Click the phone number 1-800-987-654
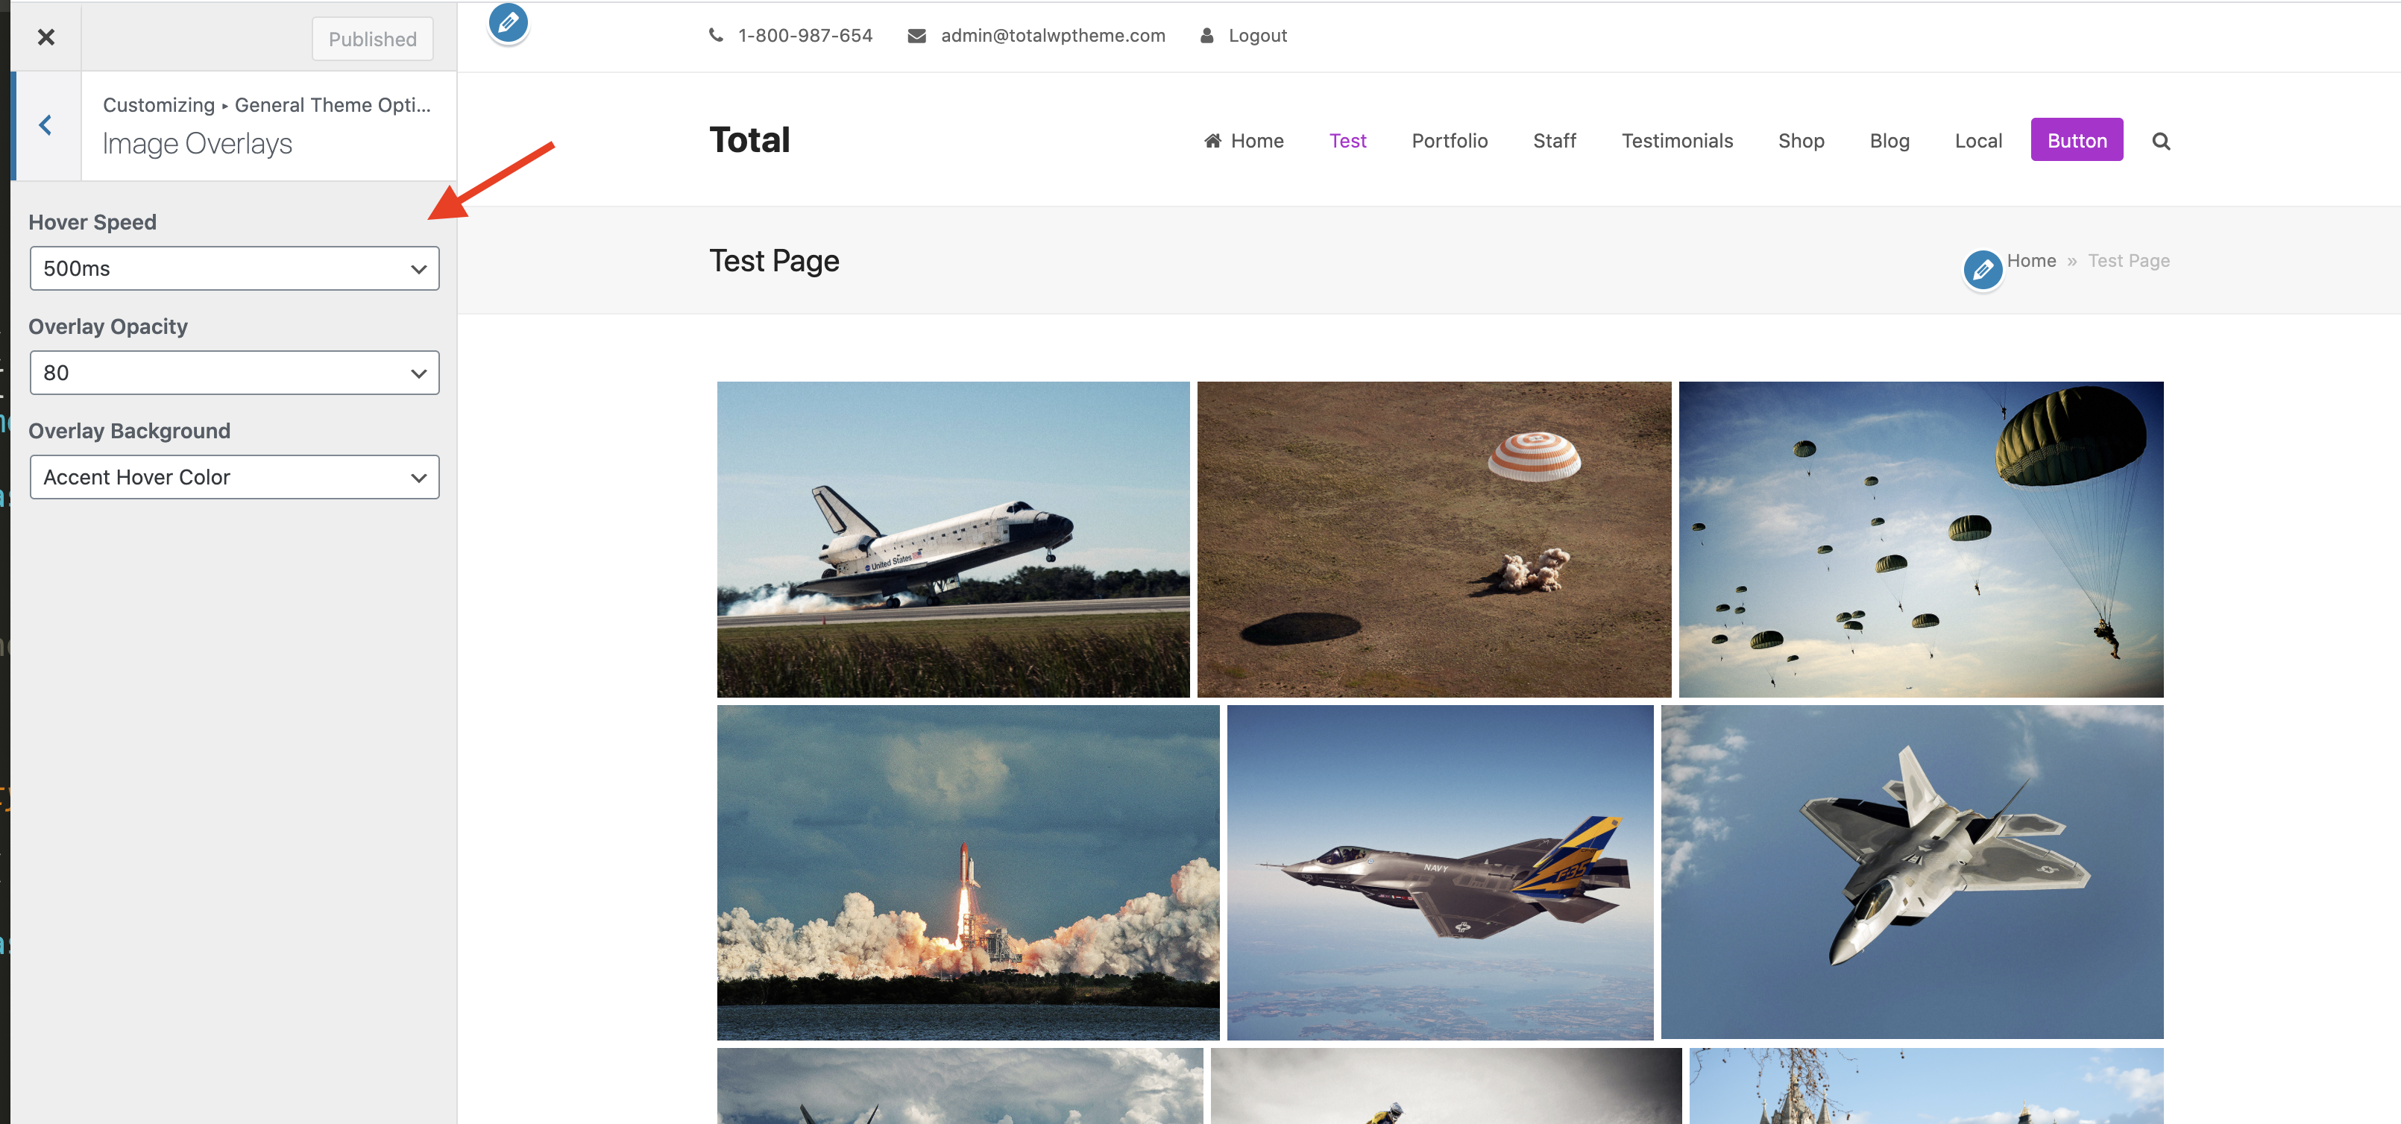The width and height of the screenshot is (2401, 1124). 805,36
